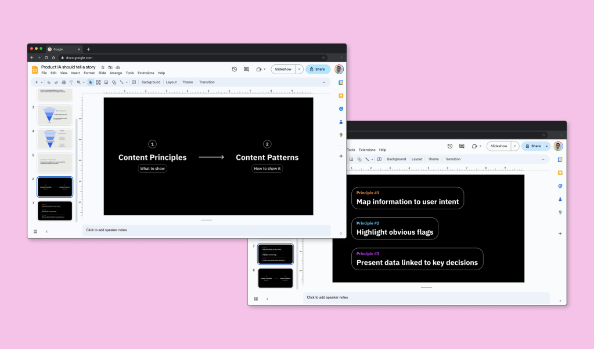This screenshot has height=349, width=594.
Task: Collapse the filmstrip in the front window
Action: pos(46,231)
